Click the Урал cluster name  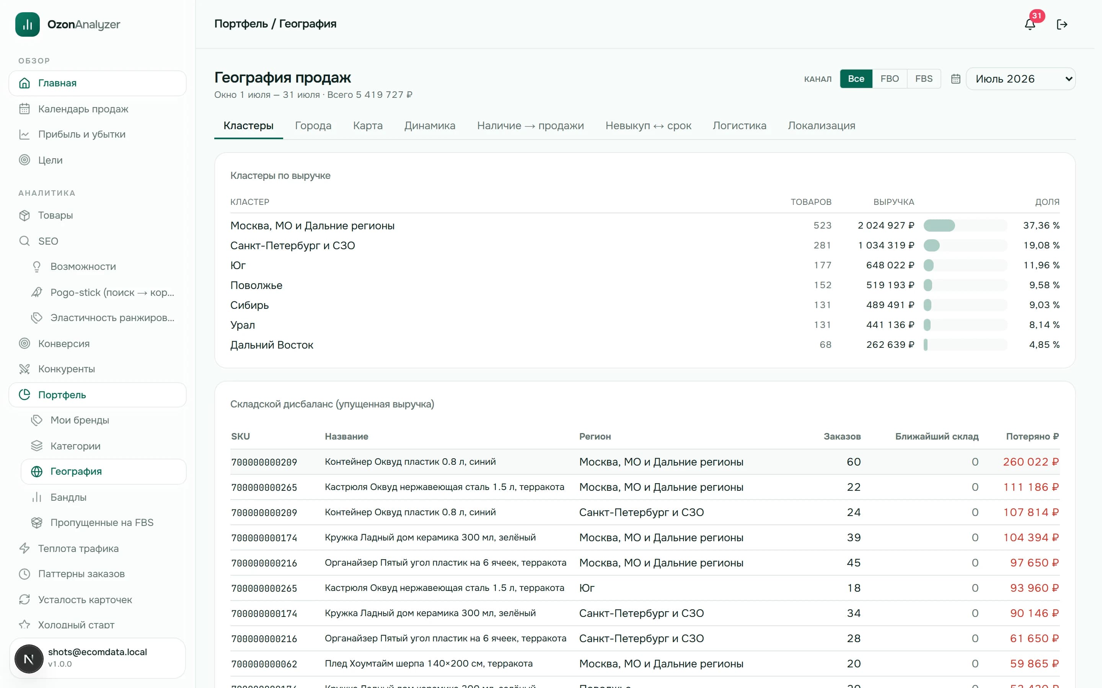click(243, 325)
